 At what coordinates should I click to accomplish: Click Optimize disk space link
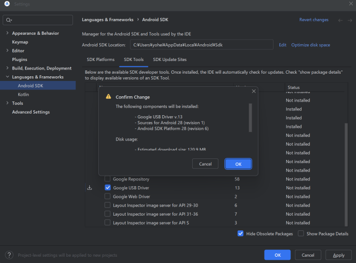pos(311,45)
